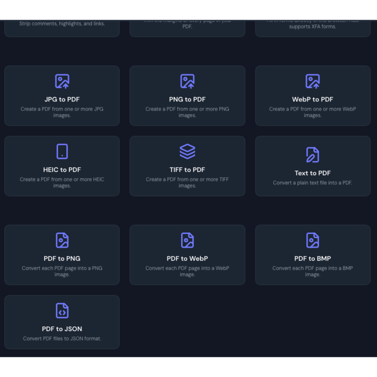Click 'Convert each PDF page into a WebP image.'
Image resolution: width=377 pixels, height=377 pixels.
[187, 271]
